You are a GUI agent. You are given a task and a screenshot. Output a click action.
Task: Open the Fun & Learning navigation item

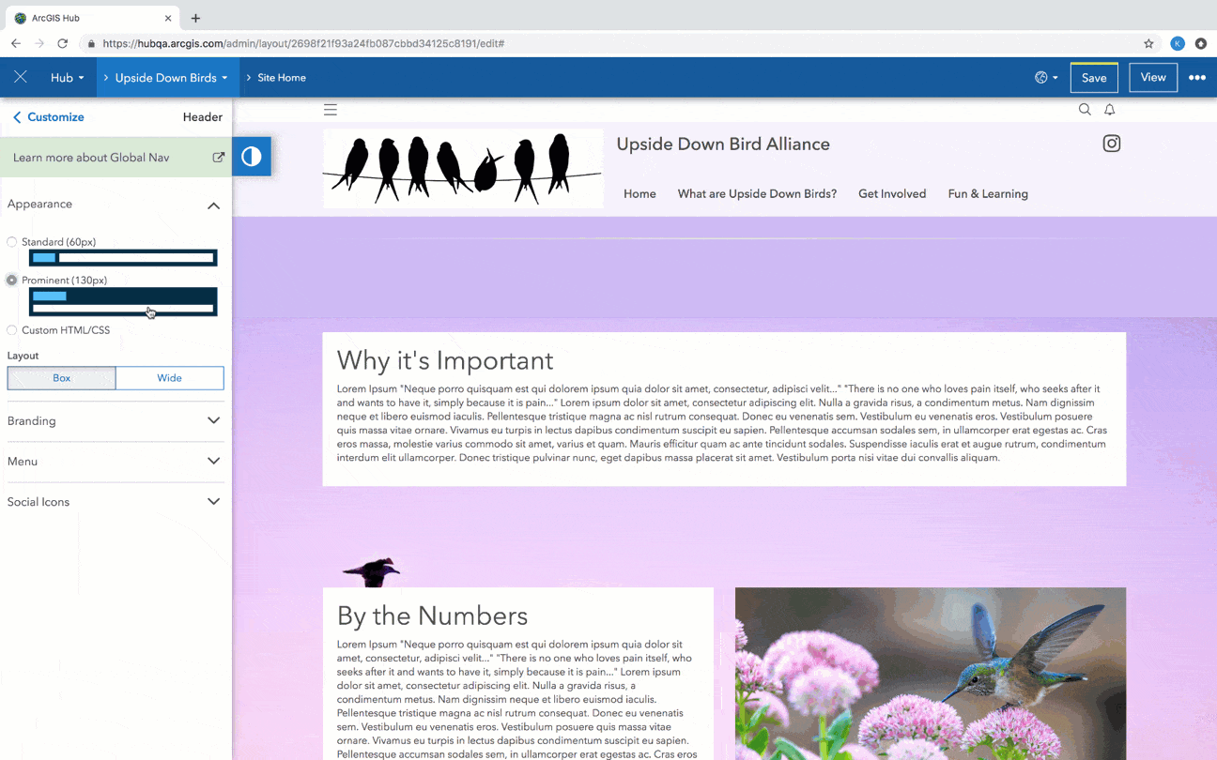point(988,193)
